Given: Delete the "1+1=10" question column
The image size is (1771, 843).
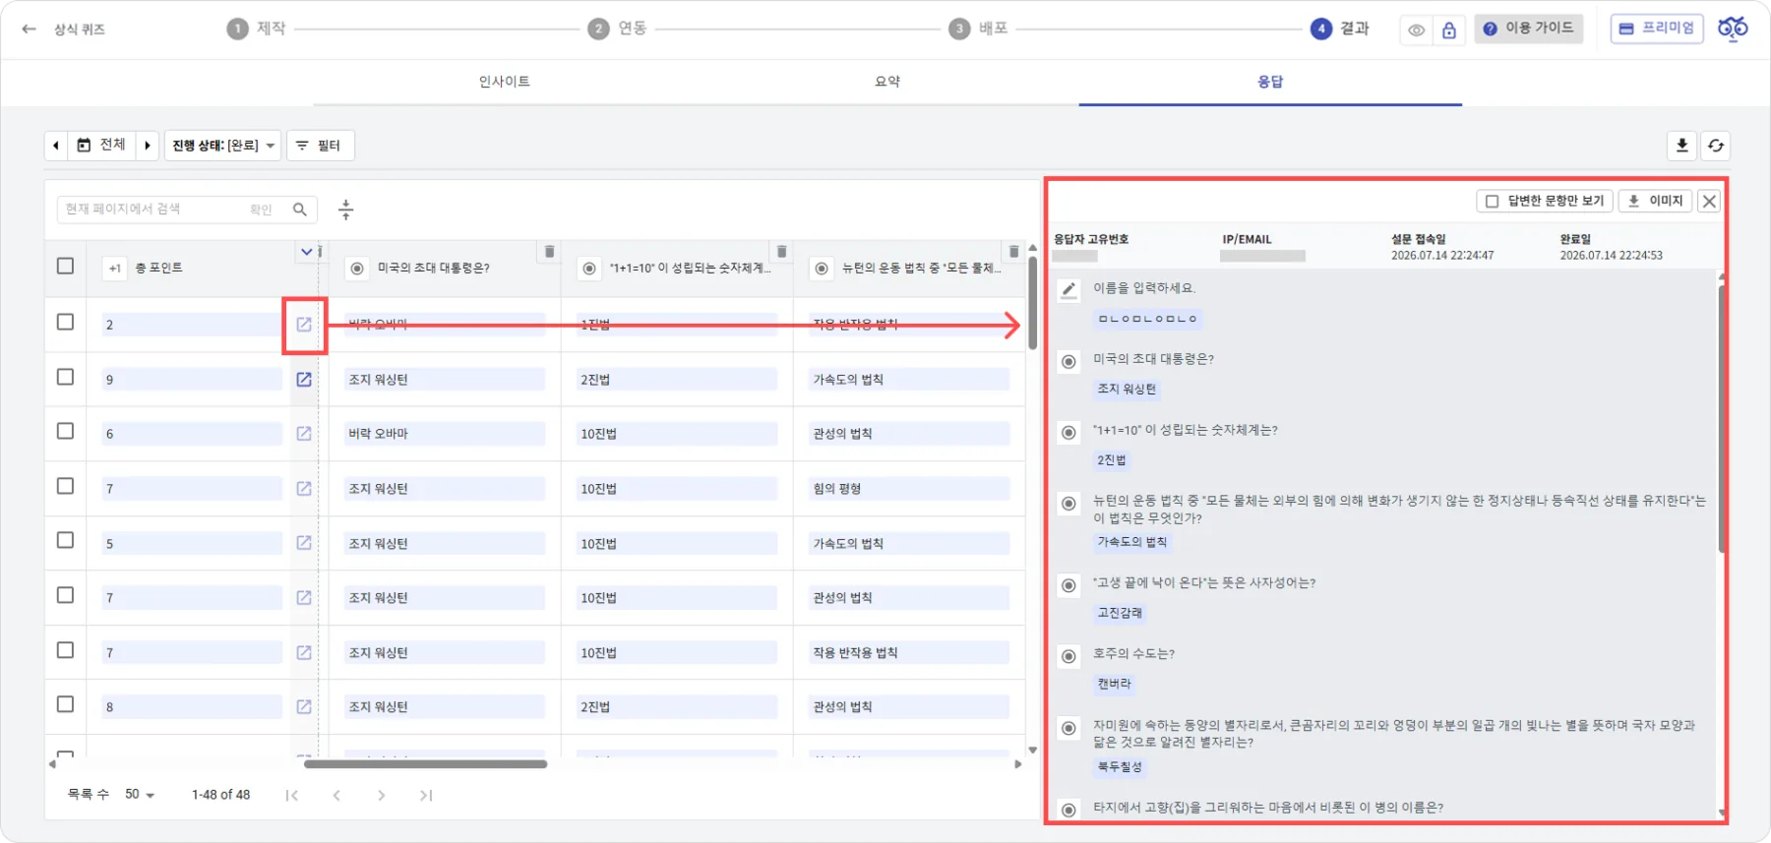Looking at the screenshot, I should click(x=781, y=252).
